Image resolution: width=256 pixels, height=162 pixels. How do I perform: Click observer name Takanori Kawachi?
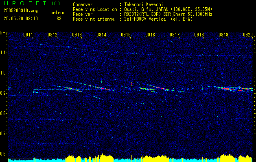[x=143, y=4]
